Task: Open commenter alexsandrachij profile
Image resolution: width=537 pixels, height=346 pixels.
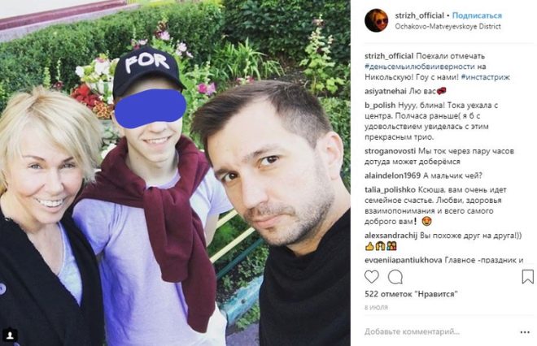Action: click(391, 236)
